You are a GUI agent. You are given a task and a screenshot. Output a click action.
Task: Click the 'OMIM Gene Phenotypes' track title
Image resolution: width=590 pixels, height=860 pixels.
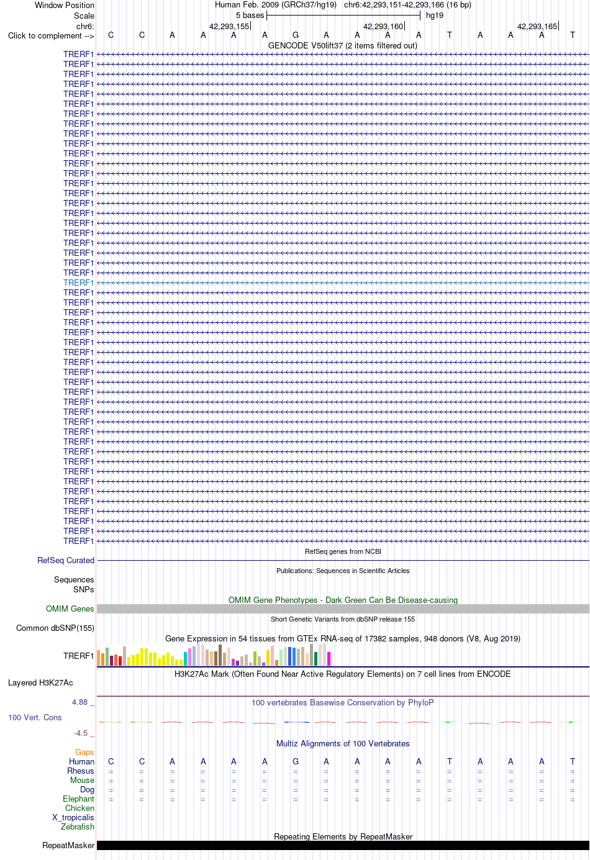point(343,600)
